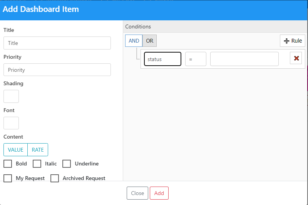Toggle the Italic checkbox

37,164
